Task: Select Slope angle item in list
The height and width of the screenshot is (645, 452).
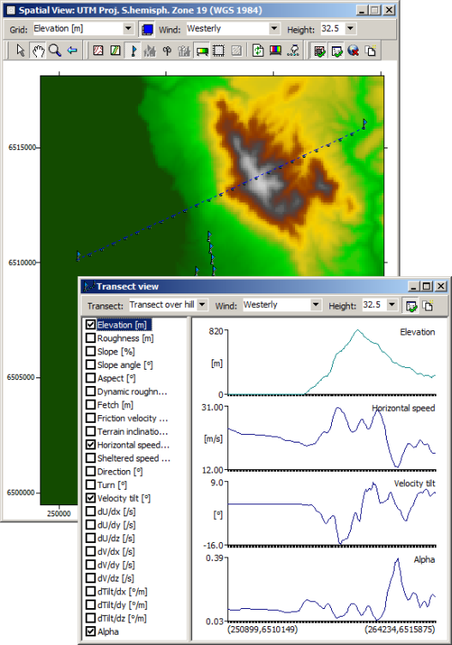Action: click(124, 365)
